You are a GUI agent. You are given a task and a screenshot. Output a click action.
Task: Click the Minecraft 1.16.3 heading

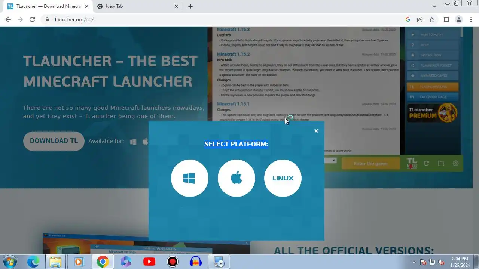point(233,29)
